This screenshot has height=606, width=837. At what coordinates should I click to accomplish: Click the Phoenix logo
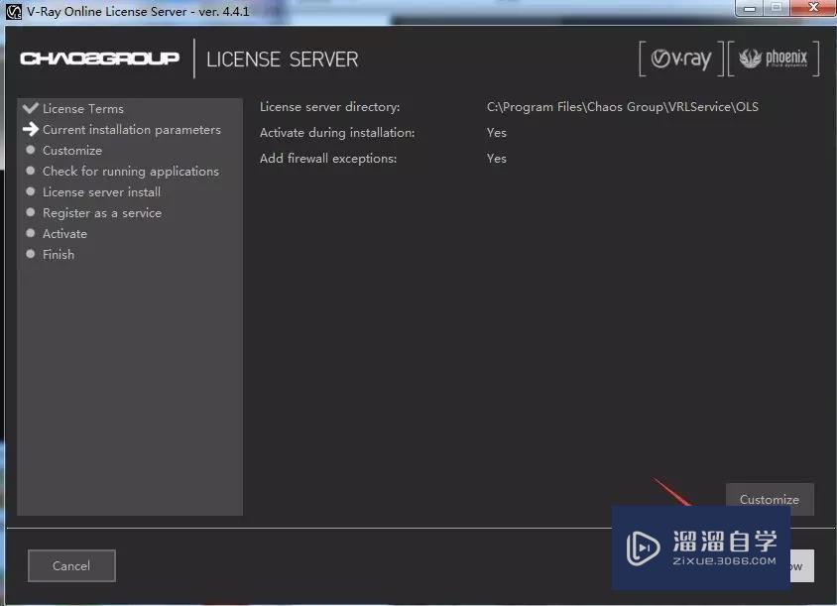click(x=774, y=59)
